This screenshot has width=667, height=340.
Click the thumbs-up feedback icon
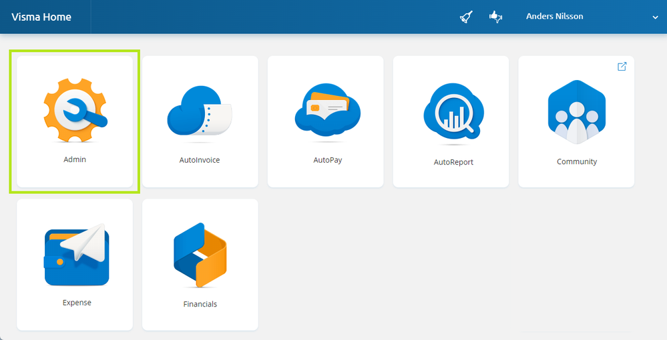(495, 17)
